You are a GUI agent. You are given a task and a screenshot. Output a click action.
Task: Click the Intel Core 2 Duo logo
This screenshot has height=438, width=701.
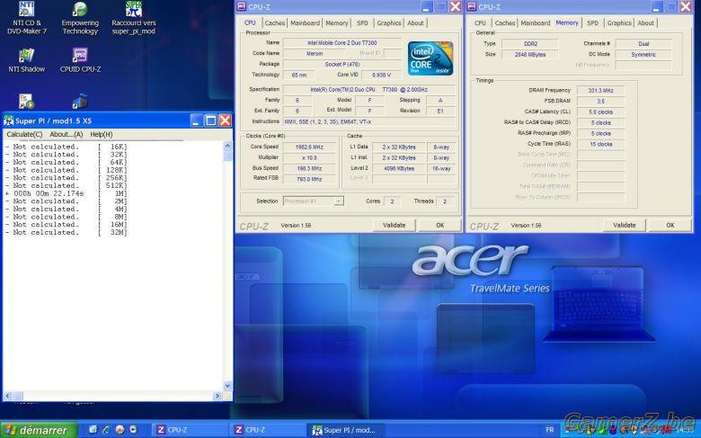430,58
